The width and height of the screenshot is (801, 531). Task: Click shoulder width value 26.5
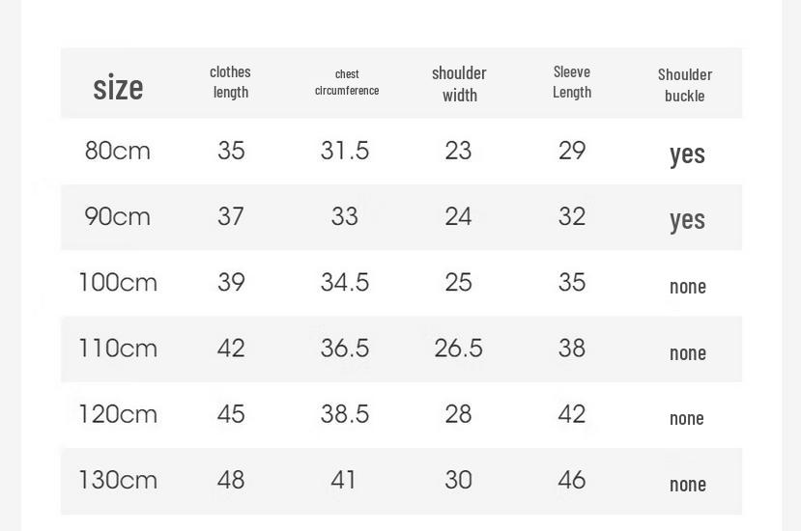tap(458, 349)
